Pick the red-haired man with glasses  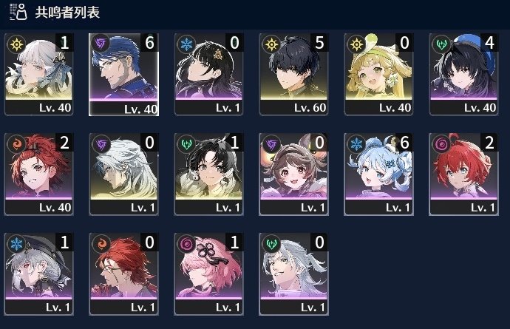coord(123,274)
